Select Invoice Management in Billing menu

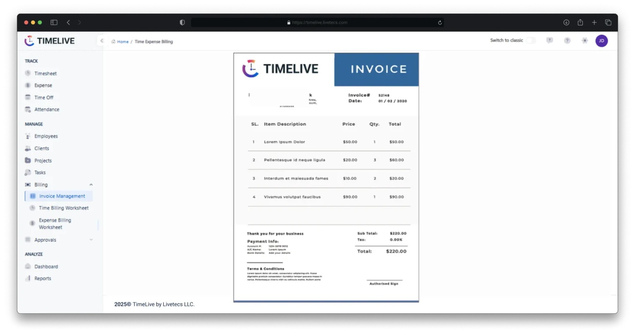pyautogui.click(x=59, y=196)
